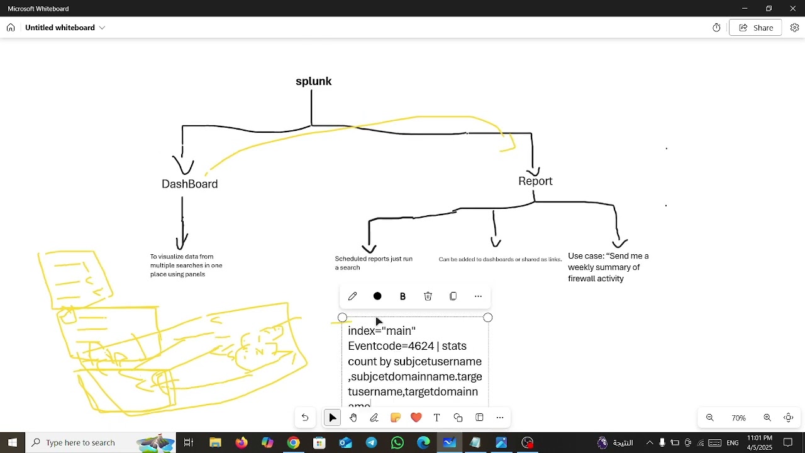Switch ENG input language
The image size is (805, 453).
pyautogui.click(x=733, y=443)
